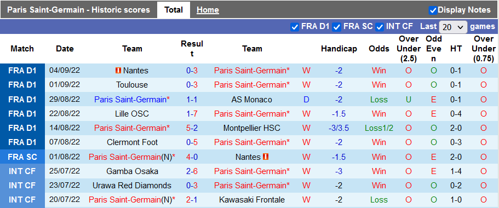Switch to the Total tab
This screenshot has width=499, height=208.
pos(174,10)
